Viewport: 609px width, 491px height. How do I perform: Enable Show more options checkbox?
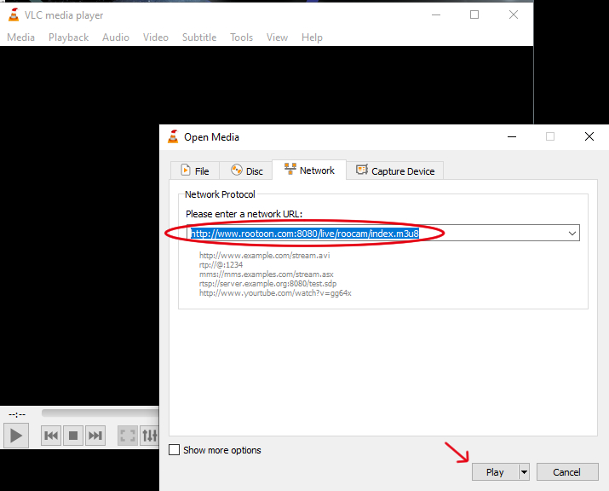point(175,450)
